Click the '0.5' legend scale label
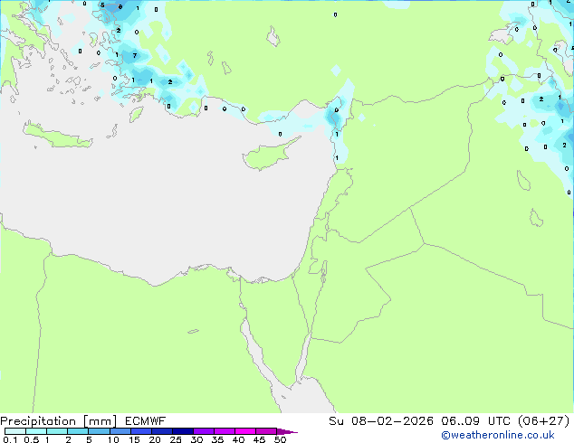The height and width of the screenshot is (443, 574). tap(31, 439)
